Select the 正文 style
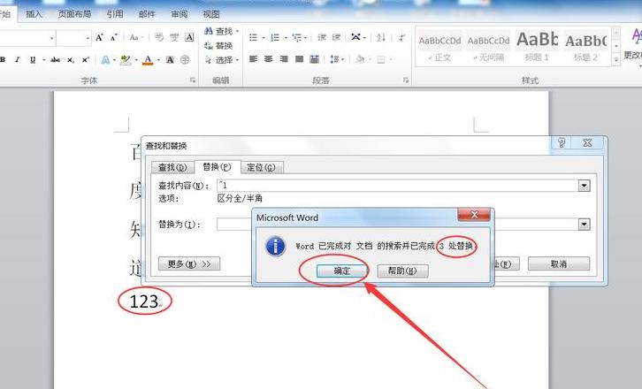 coord(439,45)
